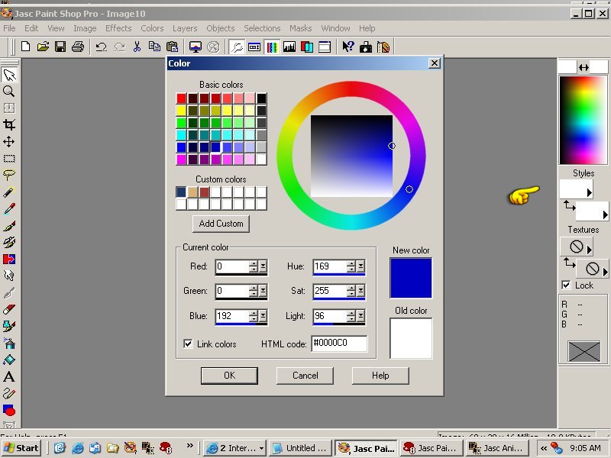Open the Selections menu

pos(262,28)
